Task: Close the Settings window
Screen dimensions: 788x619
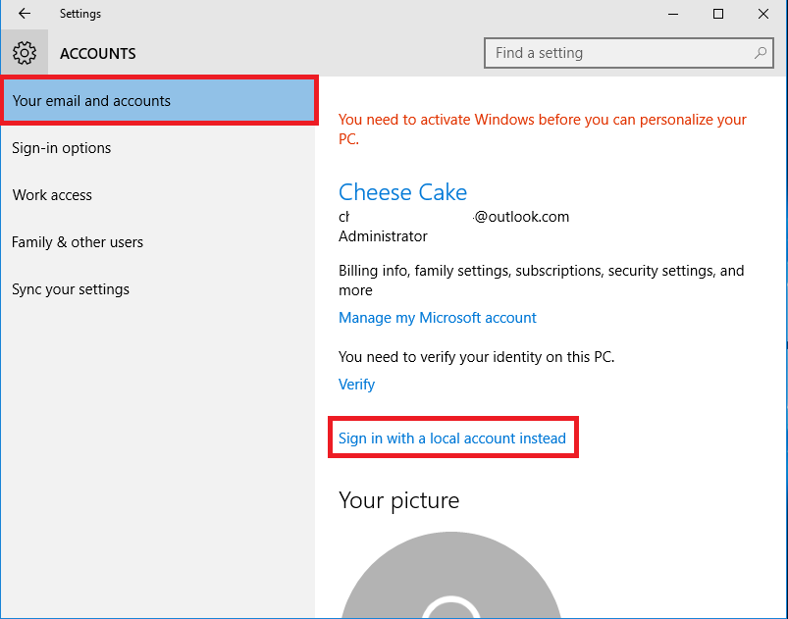Action: pos(763,14)
